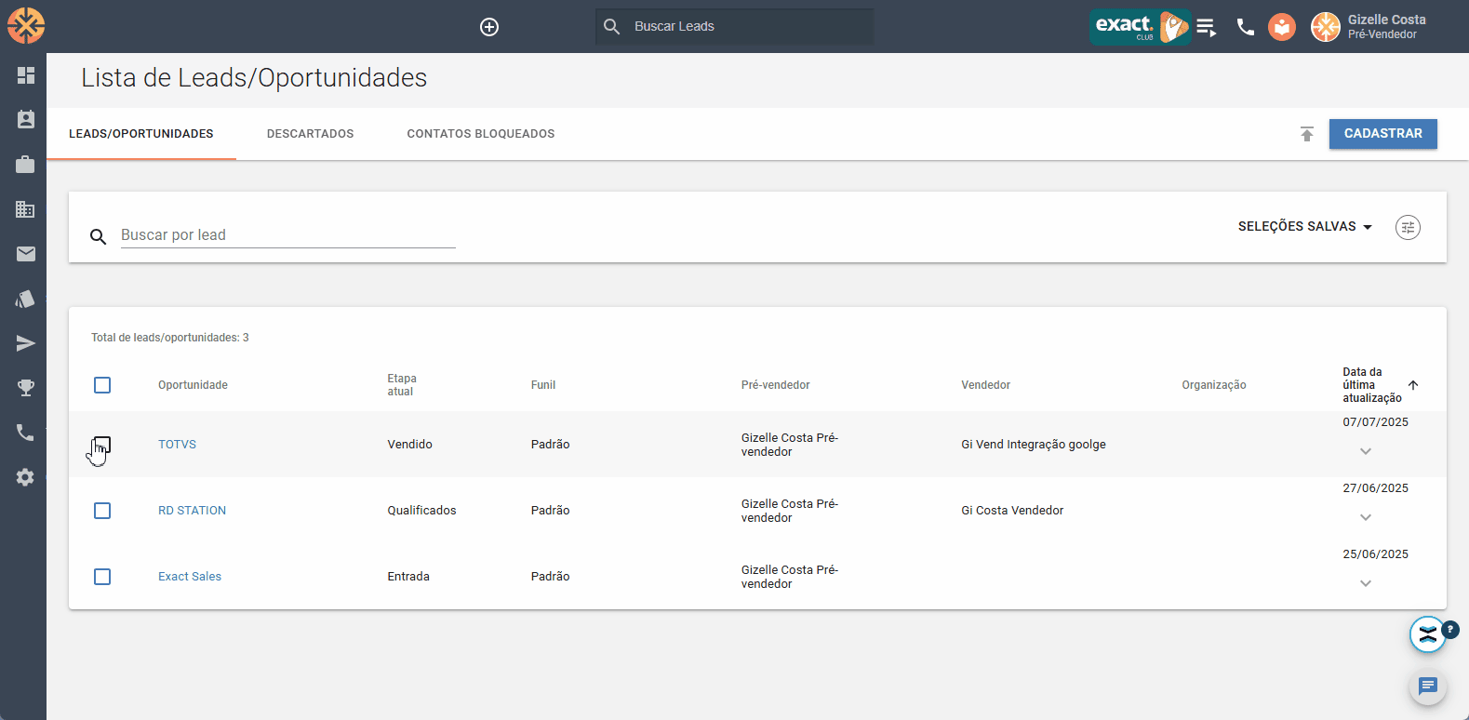This screenshot has height=720, width=1469.
Task: Sort by Pré-vendedor column header
Action: click(x=776, y=385)
